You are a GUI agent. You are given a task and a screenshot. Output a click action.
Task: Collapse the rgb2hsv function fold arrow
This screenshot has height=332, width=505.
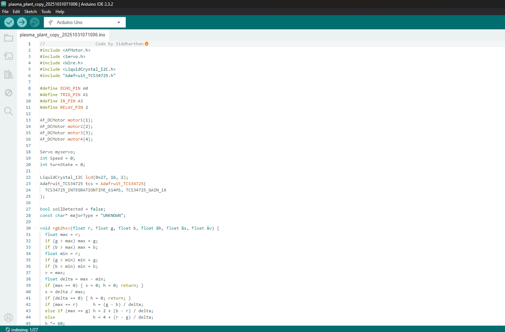tap(36, 228)
